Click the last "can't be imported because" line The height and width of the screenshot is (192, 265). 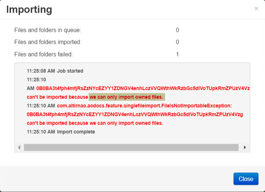(95, 123)
